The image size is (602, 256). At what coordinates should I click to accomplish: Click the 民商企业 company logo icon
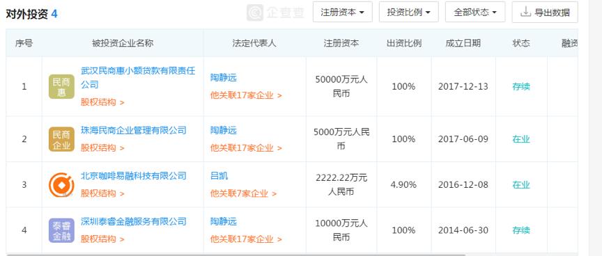pyautogui.click(x=61, y=140)
